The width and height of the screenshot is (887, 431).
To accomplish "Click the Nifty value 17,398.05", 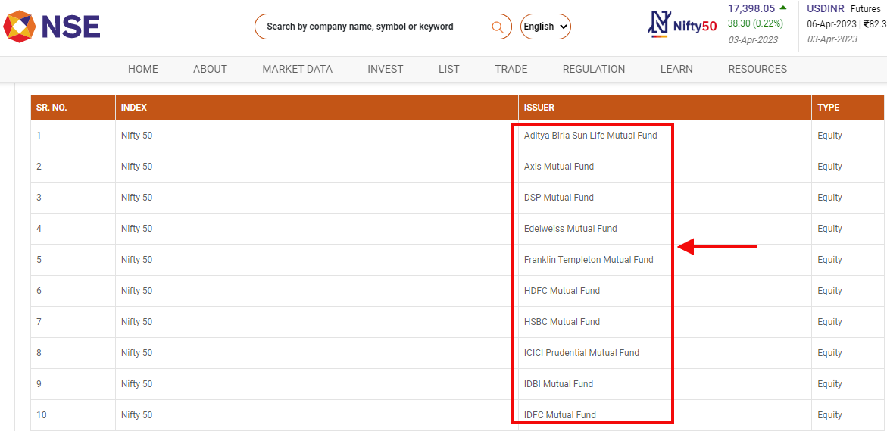I will 751,8.
